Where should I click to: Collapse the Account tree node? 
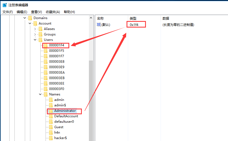[x=30, y=23]
